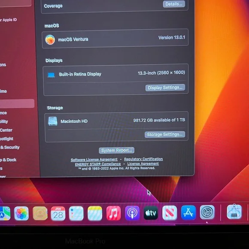The image size is (249, 249).
Task: Open Calendar showing Jan 28 in Dock
Action: (x=58, y=213)
